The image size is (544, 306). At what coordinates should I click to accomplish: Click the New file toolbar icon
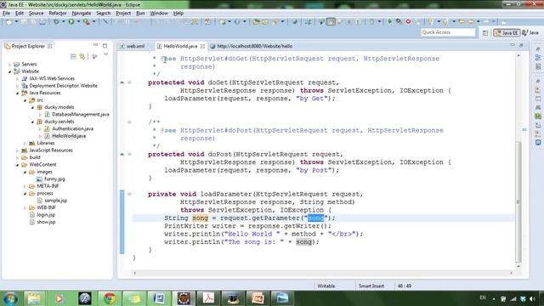tap(9, 22)
